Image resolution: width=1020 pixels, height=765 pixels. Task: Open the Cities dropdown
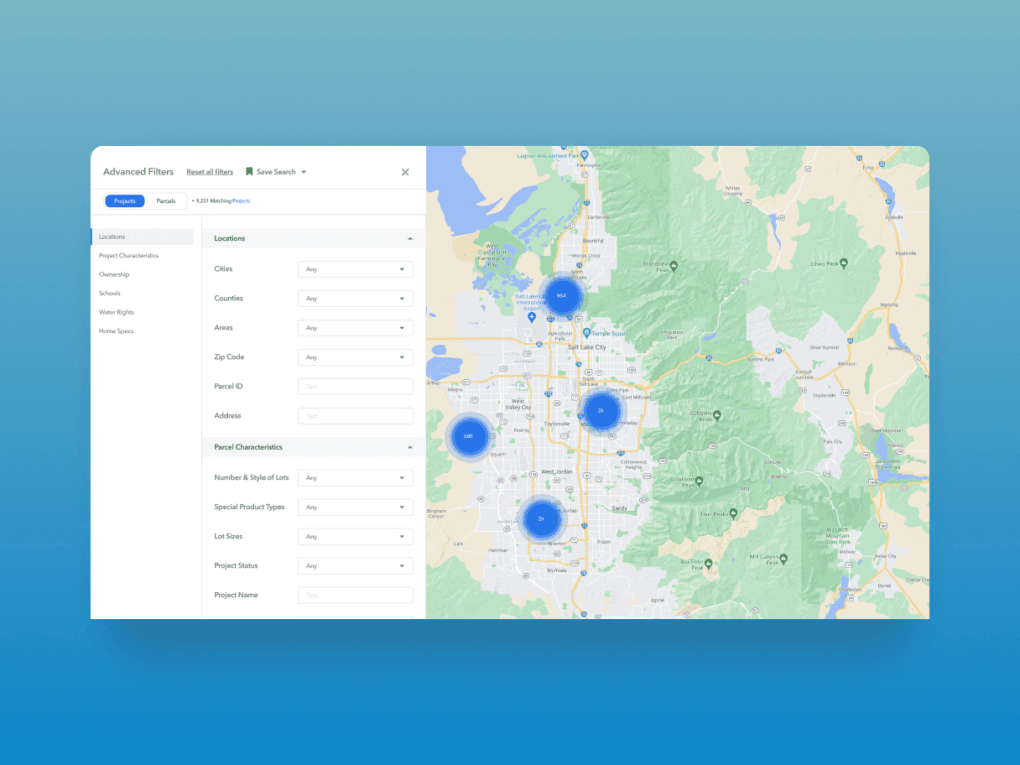356,269
